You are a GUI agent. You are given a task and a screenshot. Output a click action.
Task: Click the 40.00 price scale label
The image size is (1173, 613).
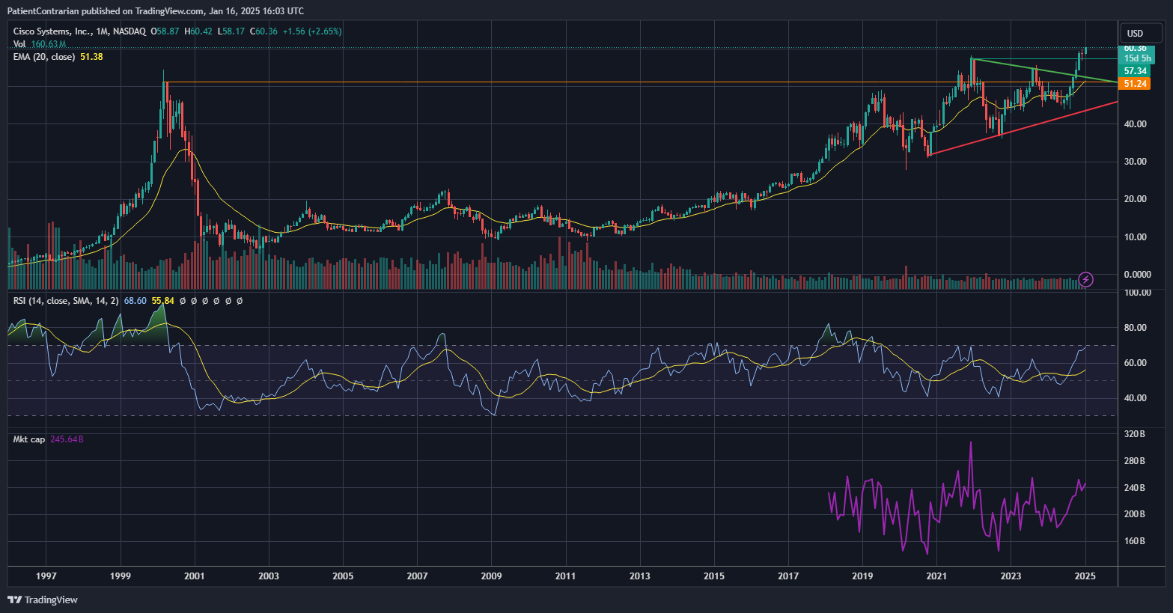[1136, 124]
